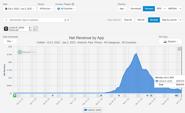Open the All Devices dropdown
This screenshot has height=113, width=185.
coord(46,9)
